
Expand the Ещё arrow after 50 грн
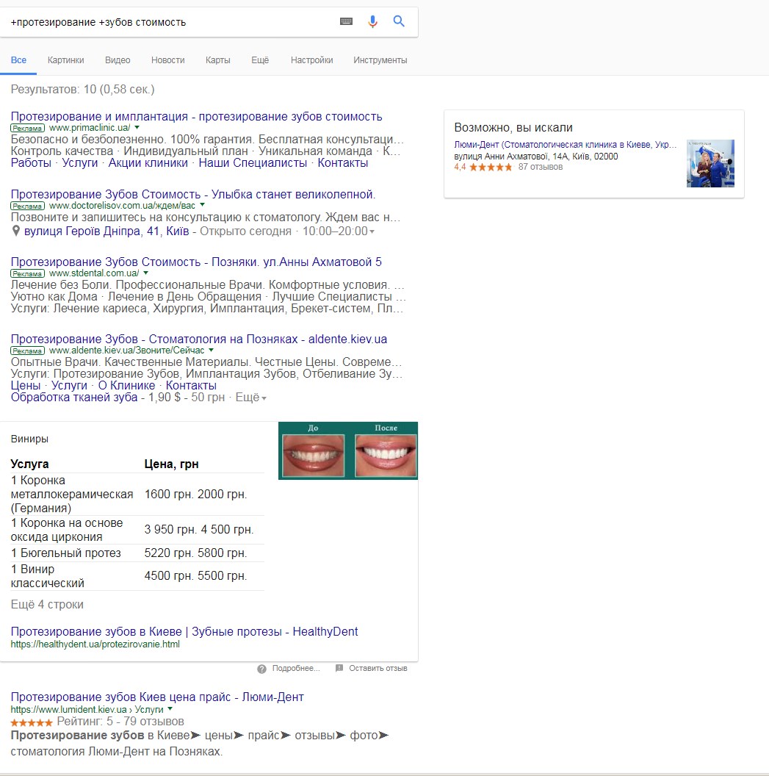[x=264, y=398]
